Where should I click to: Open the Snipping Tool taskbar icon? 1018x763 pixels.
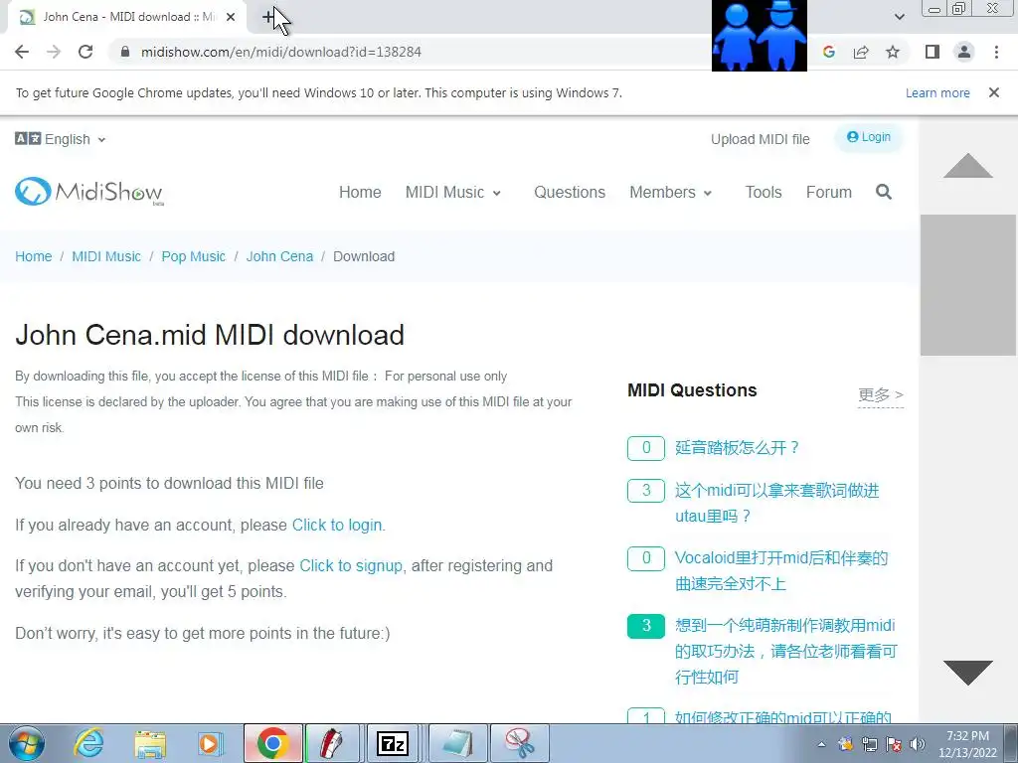[x=519, y=743]
